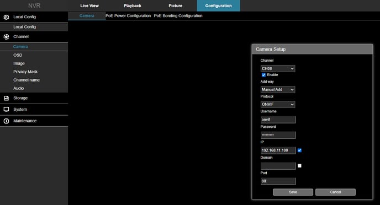380x205 pixels.
Task: Click the Local Config gear icon
Action: (6, 17)
